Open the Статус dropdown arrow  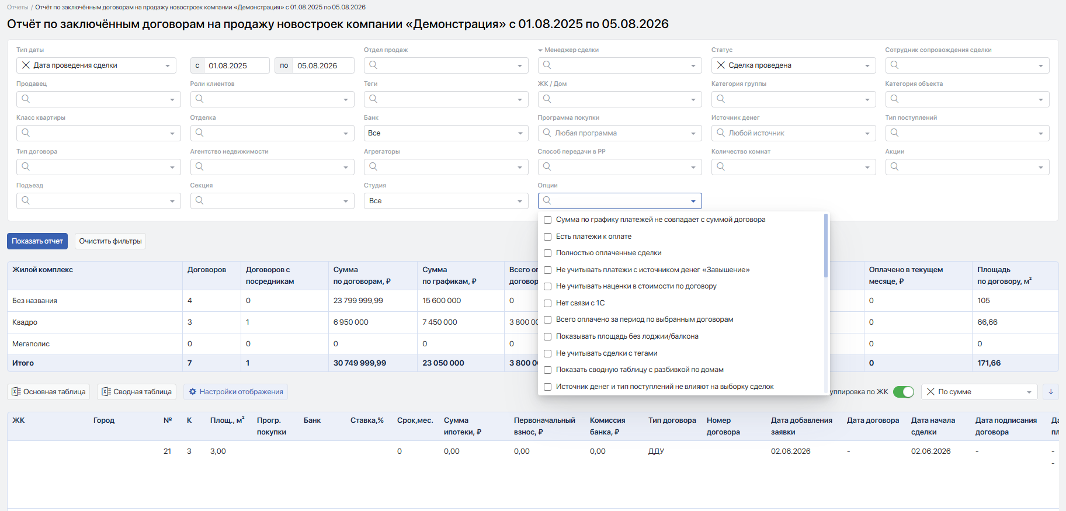tap(867, 66)
